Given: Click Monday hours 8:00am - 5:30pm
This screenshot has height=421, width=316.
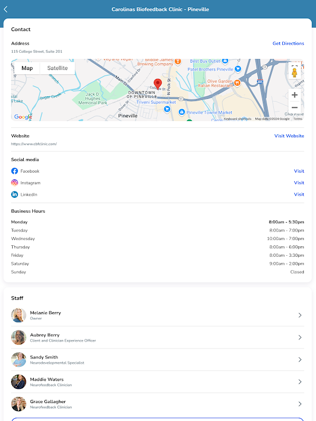Looking at the screenshot, I should click(x=287, y=222).
